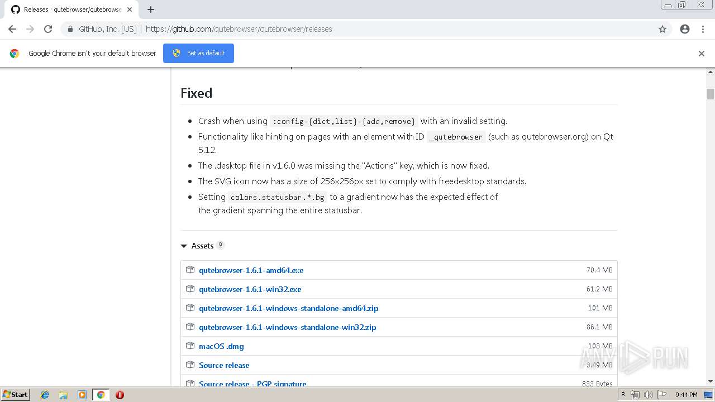Click the package icon beside macOS .dmg

click(x=190, y=346)
